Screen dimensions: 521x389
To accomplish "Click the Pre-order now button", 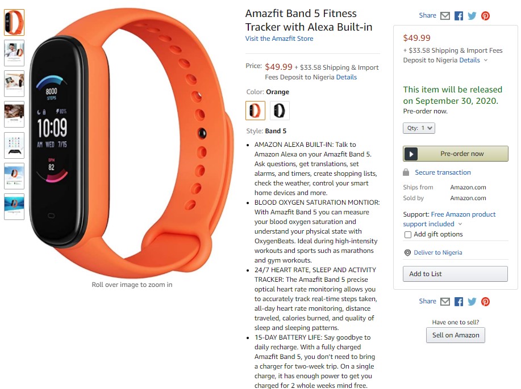I will (456, 154).
